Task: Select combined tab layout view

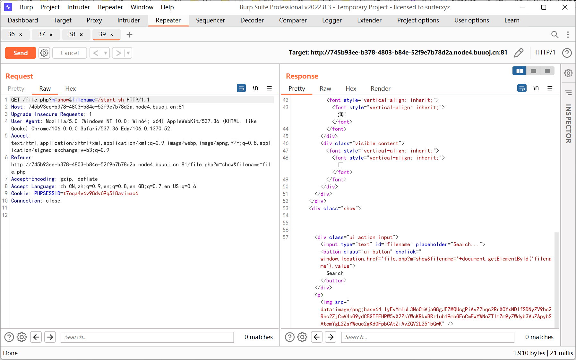Action: (x=547, y=71)
